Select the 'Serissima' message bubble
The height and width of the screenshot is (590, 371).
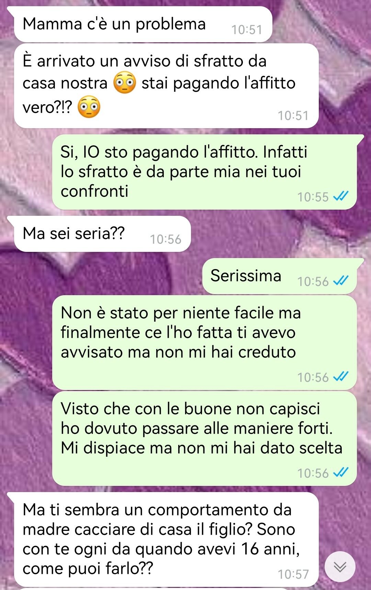point(280,276)
